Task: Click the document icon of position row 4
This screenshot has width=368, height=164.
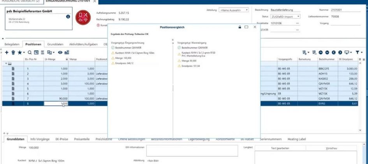Action: tap(13, 83)
